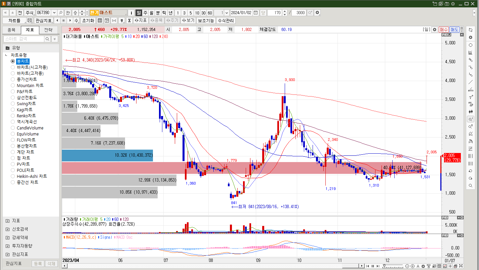
Task: Switch to the 종목 tab
Action: [x=11, y=30]
